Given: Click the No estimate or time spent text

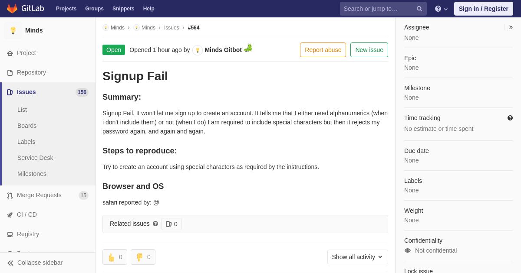Looking at the screenshot, I should pyautogui.click(x=439, y=129).
